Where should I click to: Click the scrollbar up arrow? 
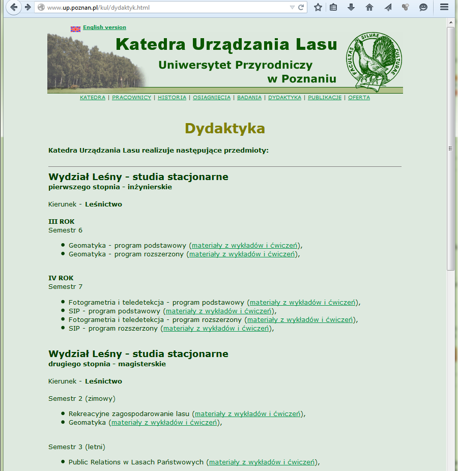tap(450, 22)
